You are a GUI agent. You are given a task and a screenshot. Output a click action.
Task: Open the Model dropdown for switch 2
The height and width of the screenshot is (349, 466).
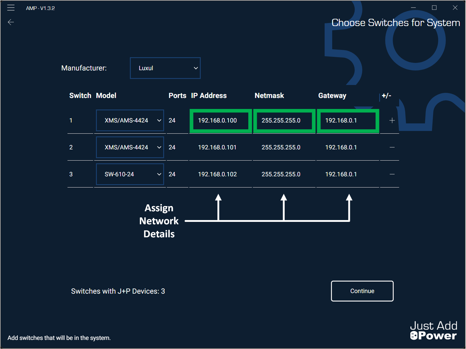tap(130, 147)
